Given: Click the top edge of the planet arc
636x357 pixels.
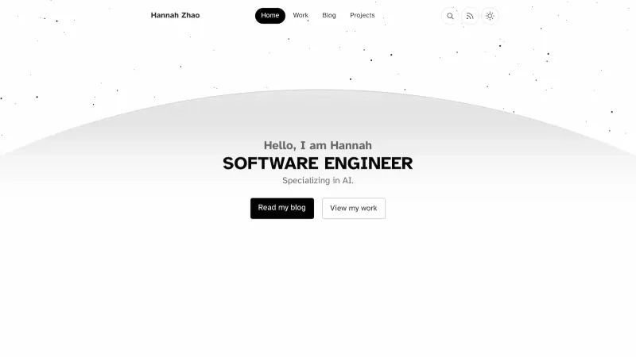Looking at the screenshot, I should [318, 90].
